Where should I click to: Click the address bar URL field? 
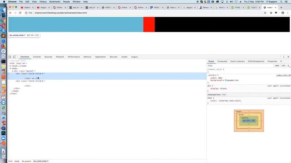coord(60,13)
